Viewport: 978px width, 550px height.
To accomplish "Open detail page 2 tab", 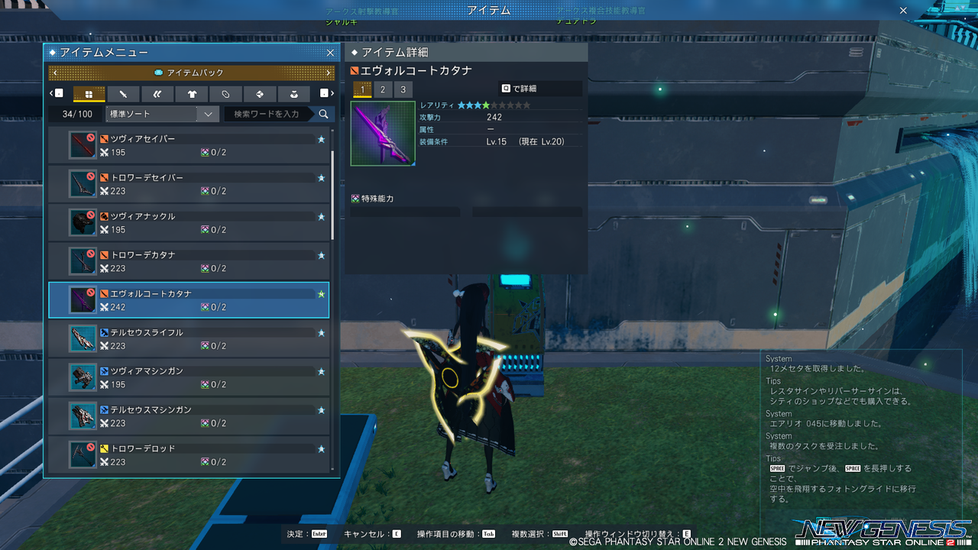I will (383, 89).
